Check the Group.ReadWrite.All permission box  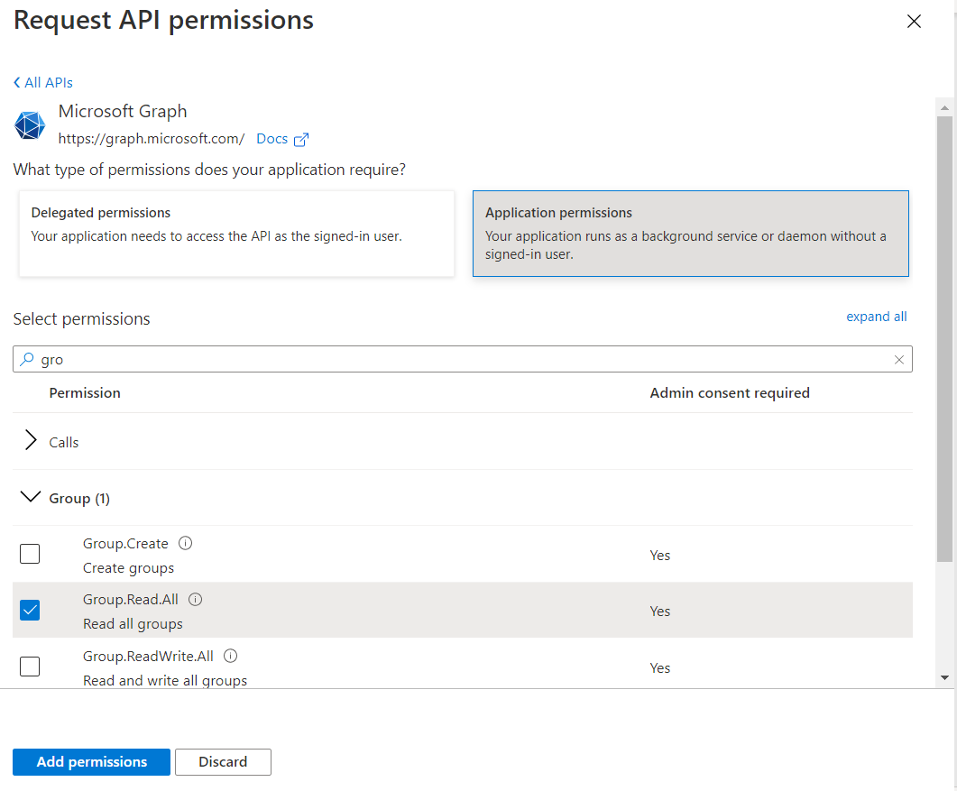point(30,667)
